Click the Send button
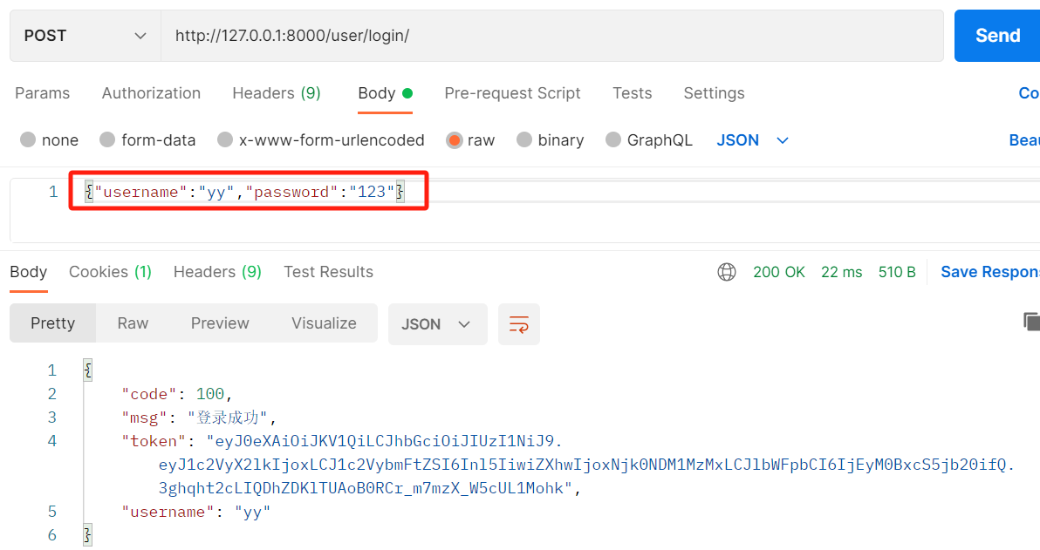1040x550 pixels. (x=997, y=36)
